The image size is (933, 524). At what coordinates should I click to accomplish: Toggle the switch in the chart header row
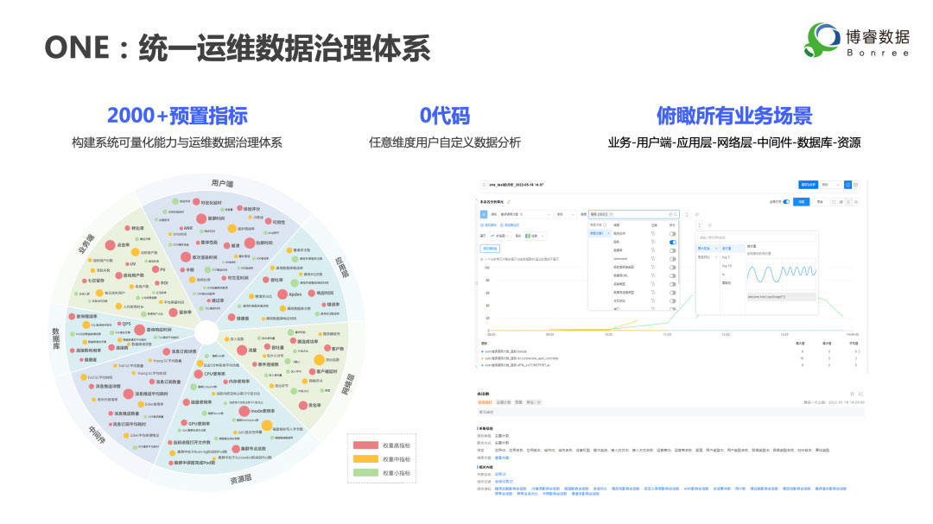click(785, 202)
